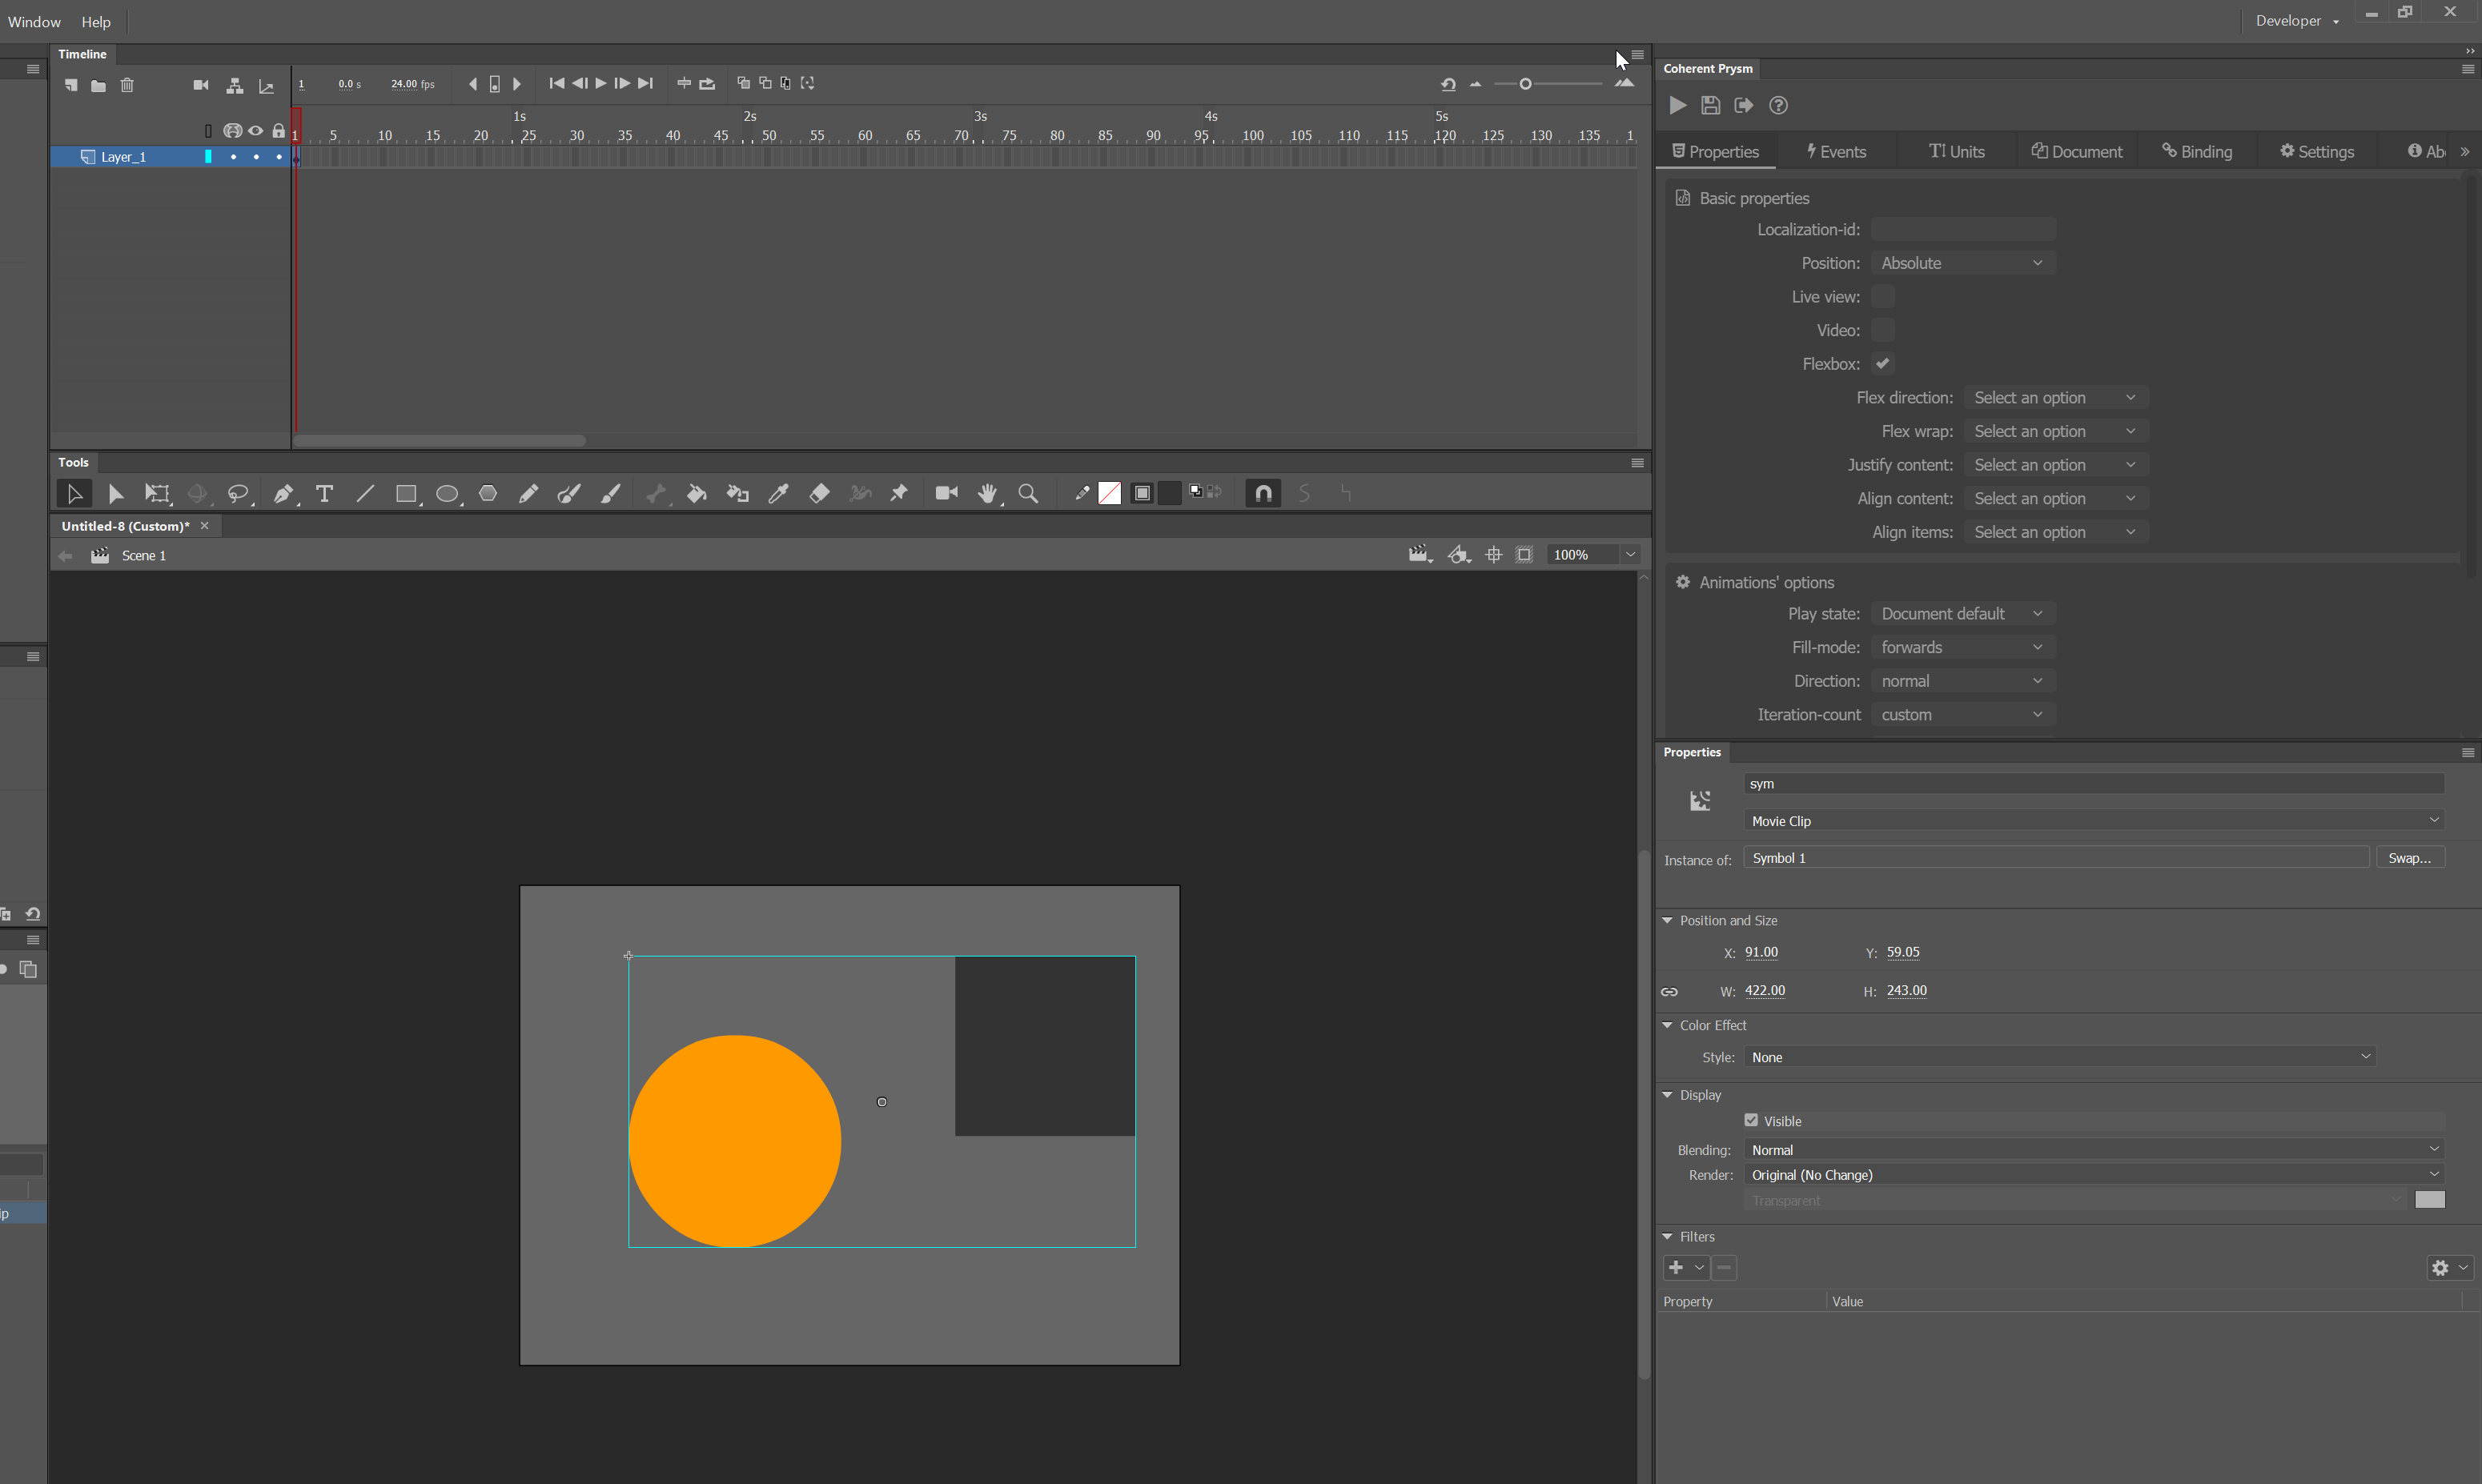Toggle layer visibility eye icon
The image size is (2482, 1484).
(255, 130)
